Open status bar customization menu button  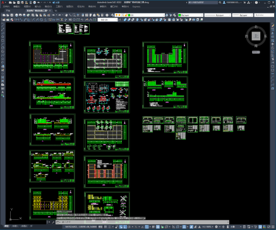pyautogui.click(x=273, y=227)
